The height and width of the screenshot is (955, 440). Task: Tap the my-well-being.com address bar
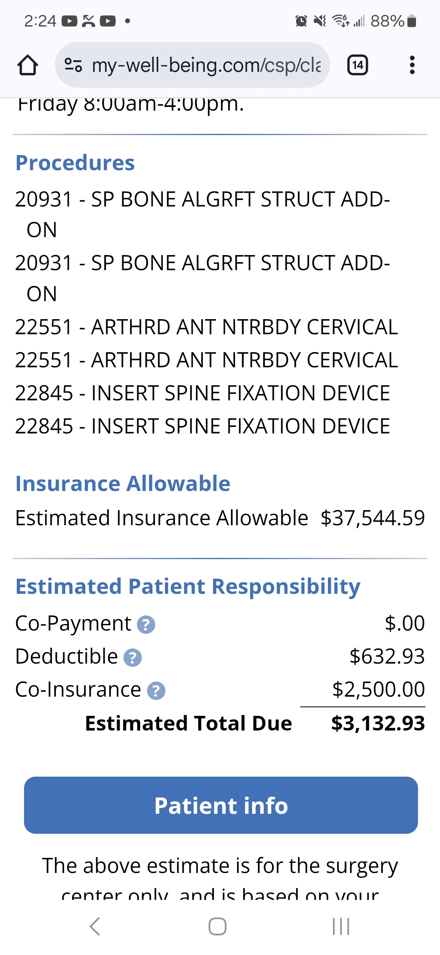(x=206, y=65)
